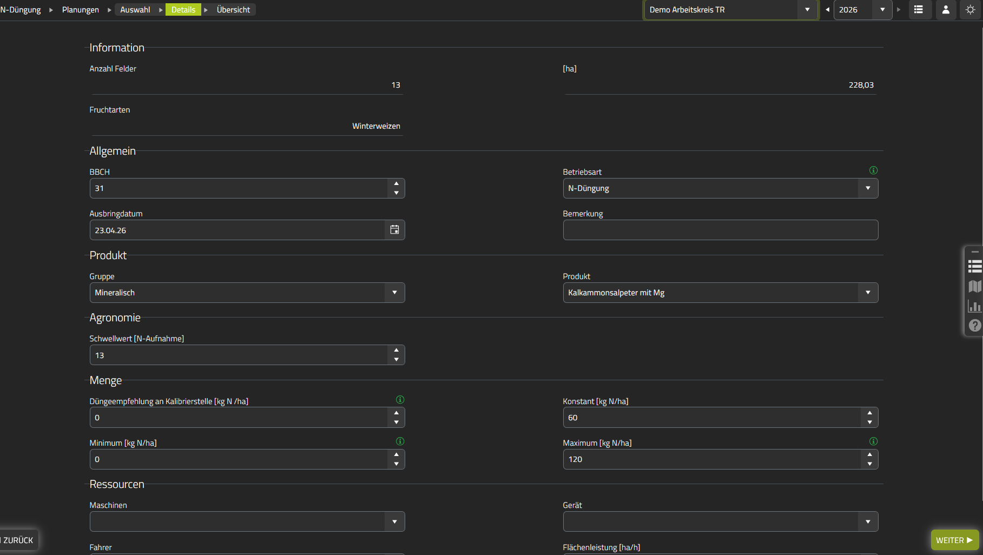Image resolution: width=983 pixels, height=555 pixels.
Task: Decrease Schwellwert N-Aufnahme value
Action: (x=397, y=360)
